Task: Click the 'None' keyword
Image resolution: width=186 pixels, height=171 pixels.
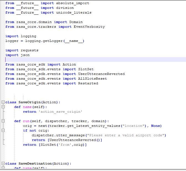Action: [155, 126]
